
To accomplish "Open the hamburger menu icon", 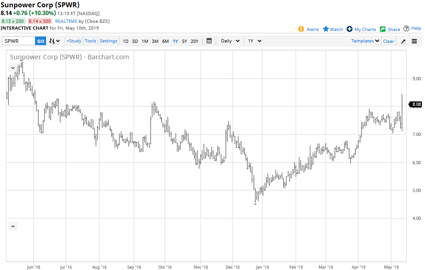I will click(x=414, y=41).
